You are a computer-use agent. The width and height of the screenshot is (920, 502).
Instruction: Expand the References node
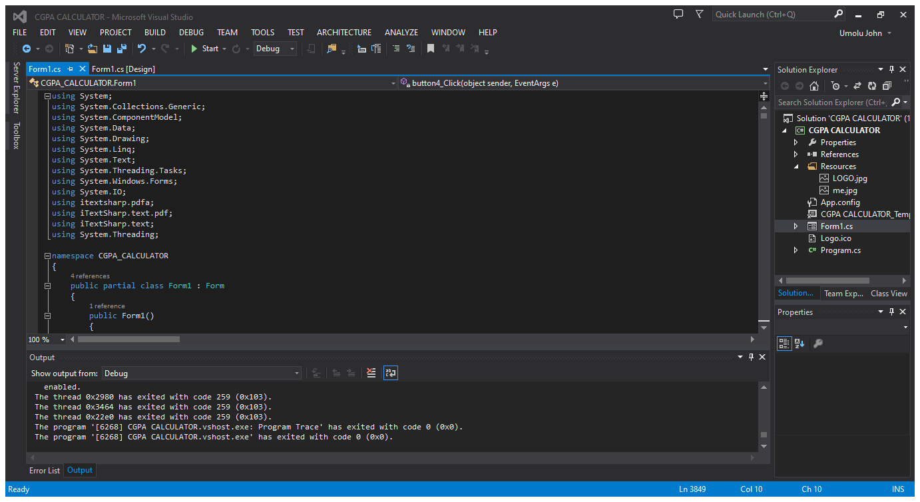pyautogui.click(x=796, y=154)
